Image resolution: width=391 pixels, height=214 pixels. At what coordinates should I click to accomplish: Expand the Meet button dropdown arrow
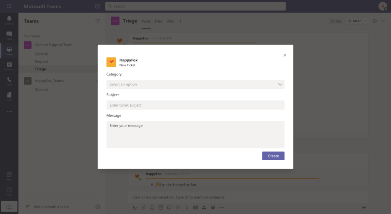(x=366, y=21)
